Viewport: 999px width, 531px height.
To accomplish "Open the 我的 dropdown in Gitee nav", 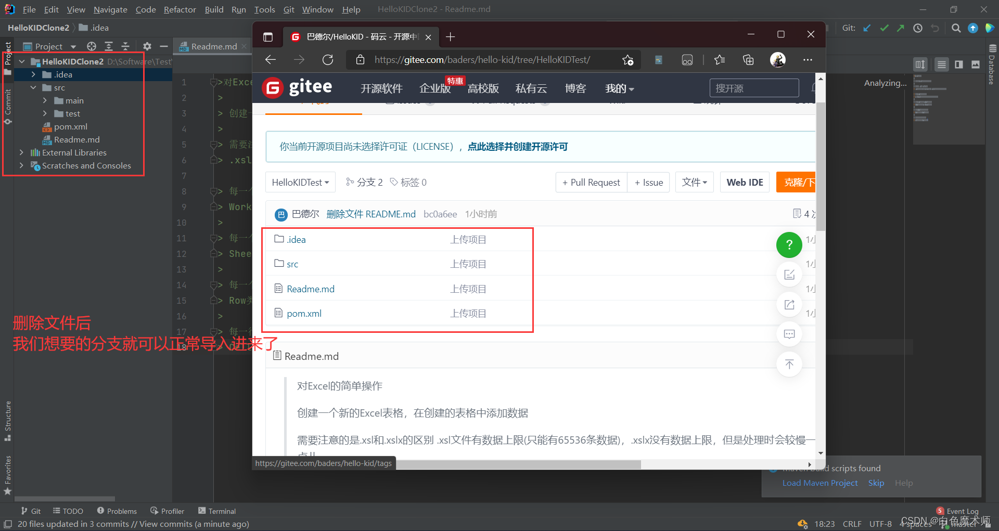I will click(620, 88).
